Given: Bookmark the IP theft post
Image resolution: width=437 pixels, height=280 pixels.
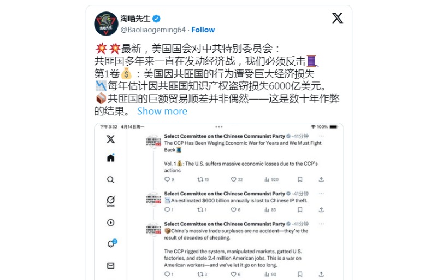Looking at the screenshot, I should click(300, 209).
